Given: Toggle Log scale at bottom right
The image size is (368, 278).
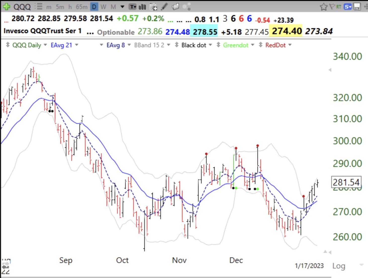Looking at the screenshot, I should [339, 266].
